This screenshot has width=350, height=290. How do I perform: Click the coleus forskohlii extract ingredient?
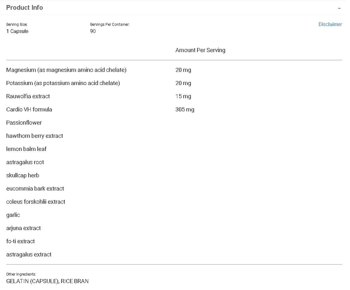[36, 202]
